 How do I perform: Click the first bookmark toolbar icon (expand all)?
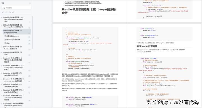point(3,12)
